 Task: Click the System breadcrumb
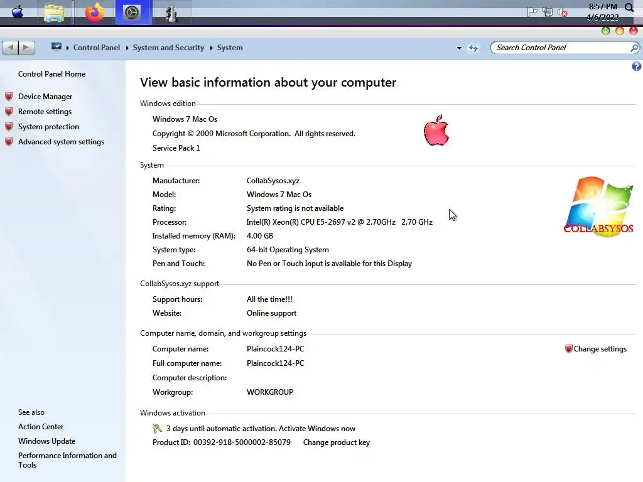coord(230,48)
